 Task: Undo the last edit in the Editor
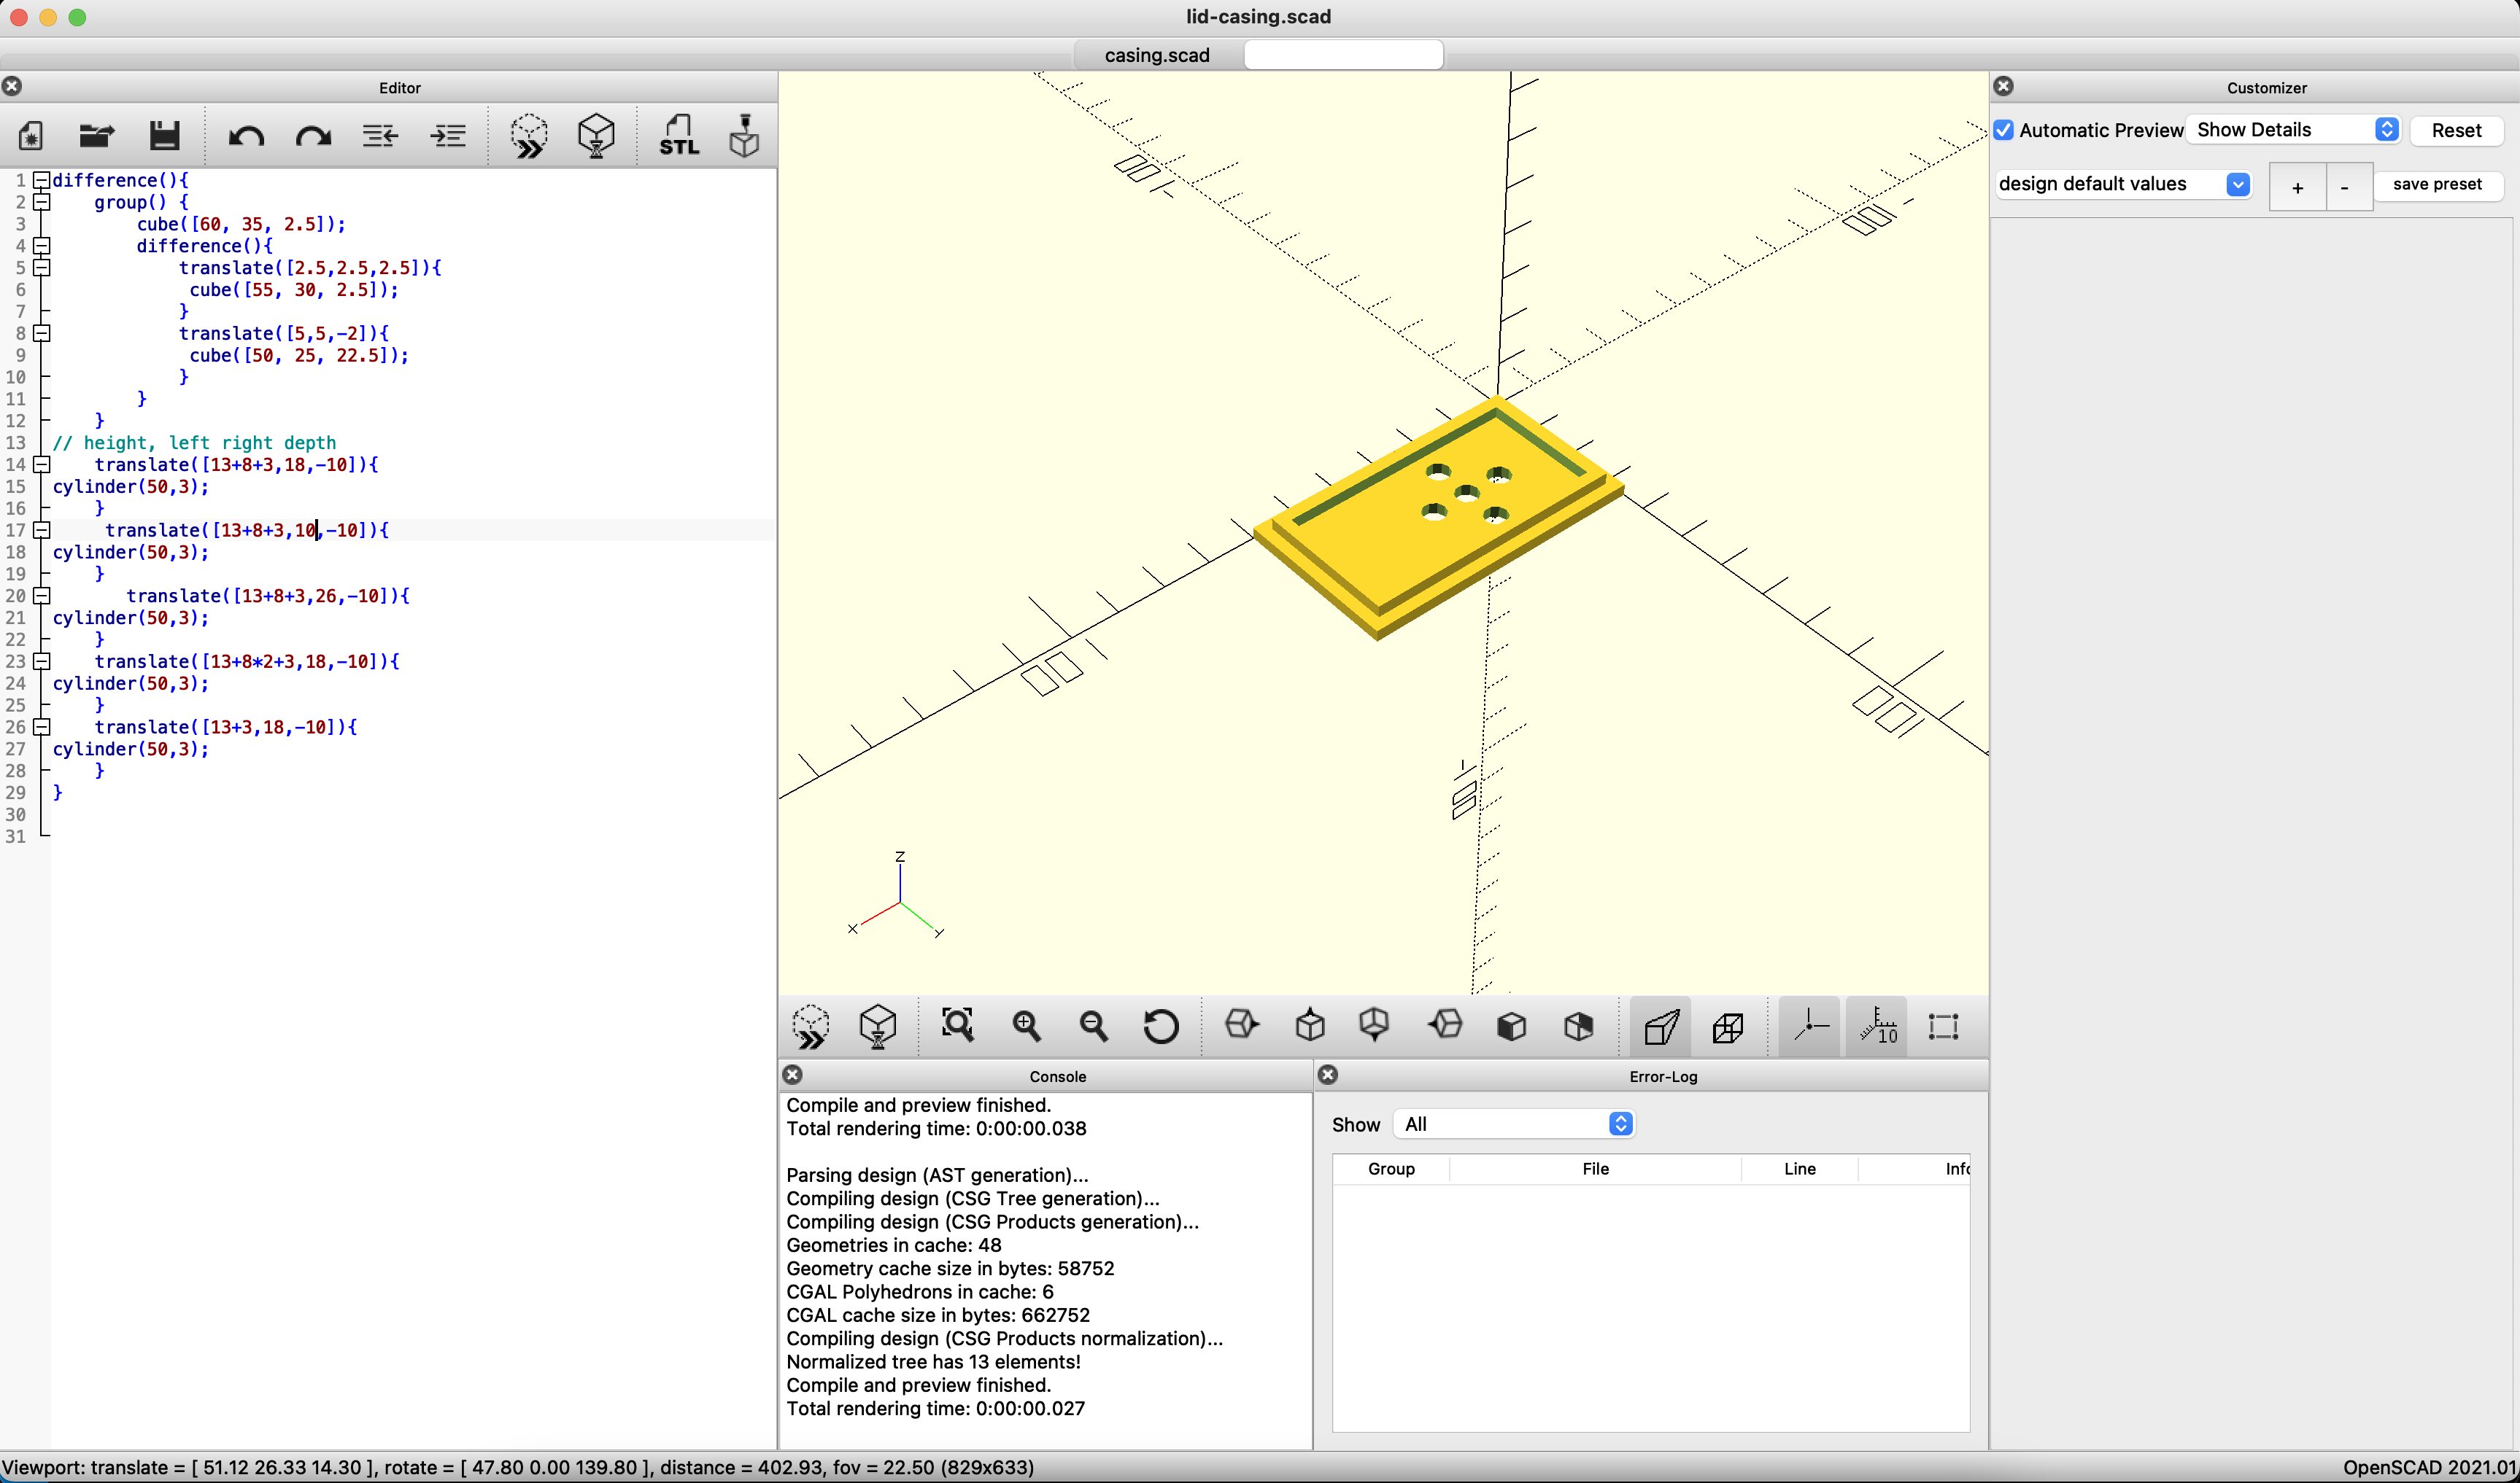point(246,136)
